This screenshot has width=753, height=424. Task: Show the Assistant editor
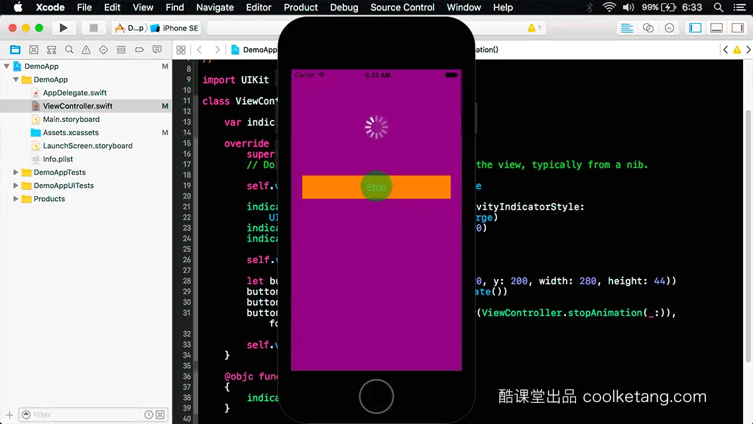pos(648,28)
